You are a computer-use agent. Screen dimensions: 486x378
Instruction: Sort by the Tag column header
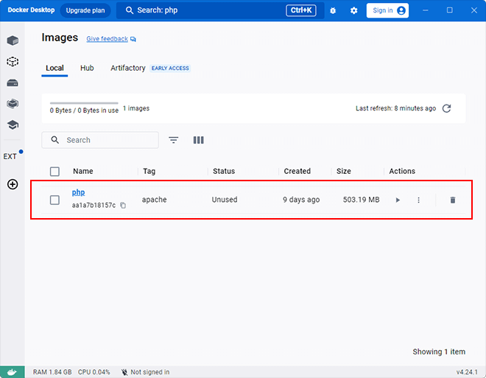(x=149, y=171)
